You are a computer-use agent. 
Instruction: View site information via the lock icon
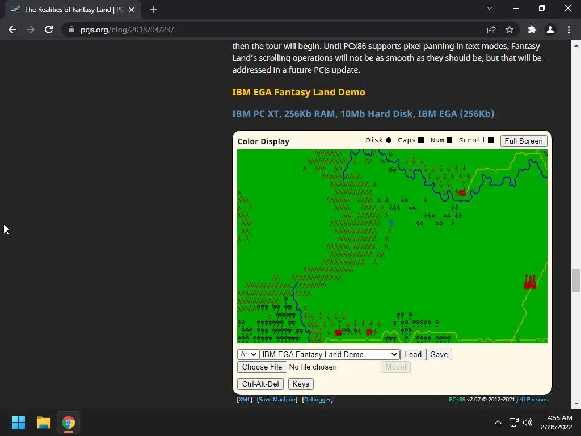pyautogui.click(x=71, y=30)
